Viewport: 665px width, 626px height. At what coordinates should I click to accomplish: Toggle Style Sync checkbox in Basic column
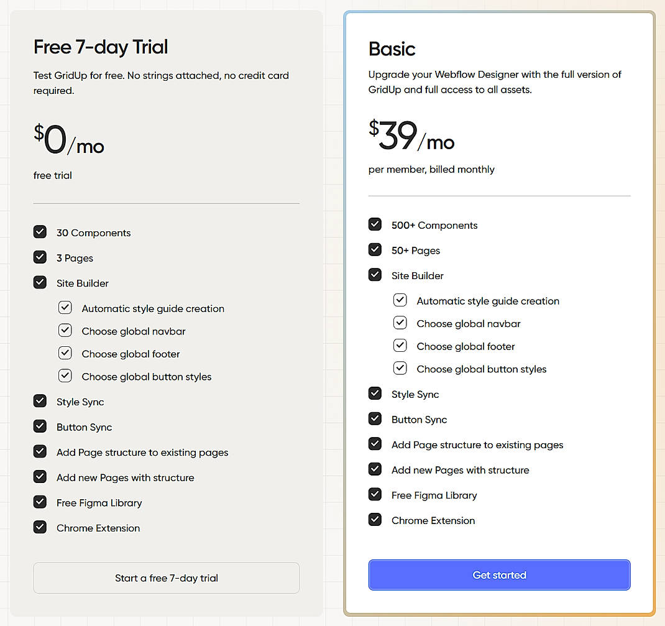[x=375, y=394]
